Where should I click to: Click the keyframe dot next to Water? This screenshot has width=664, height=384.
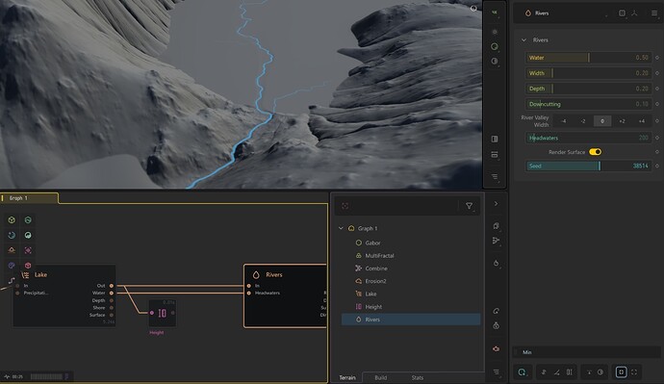657,58
